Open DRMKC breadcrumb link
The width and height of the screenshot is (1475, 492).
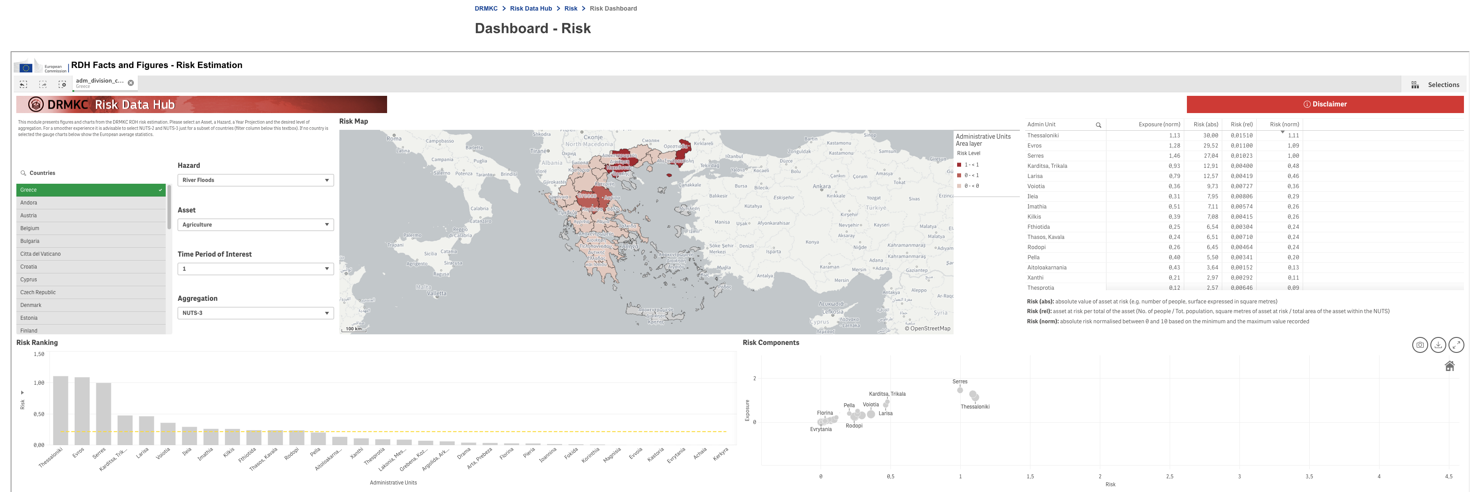tap(486, 8)
